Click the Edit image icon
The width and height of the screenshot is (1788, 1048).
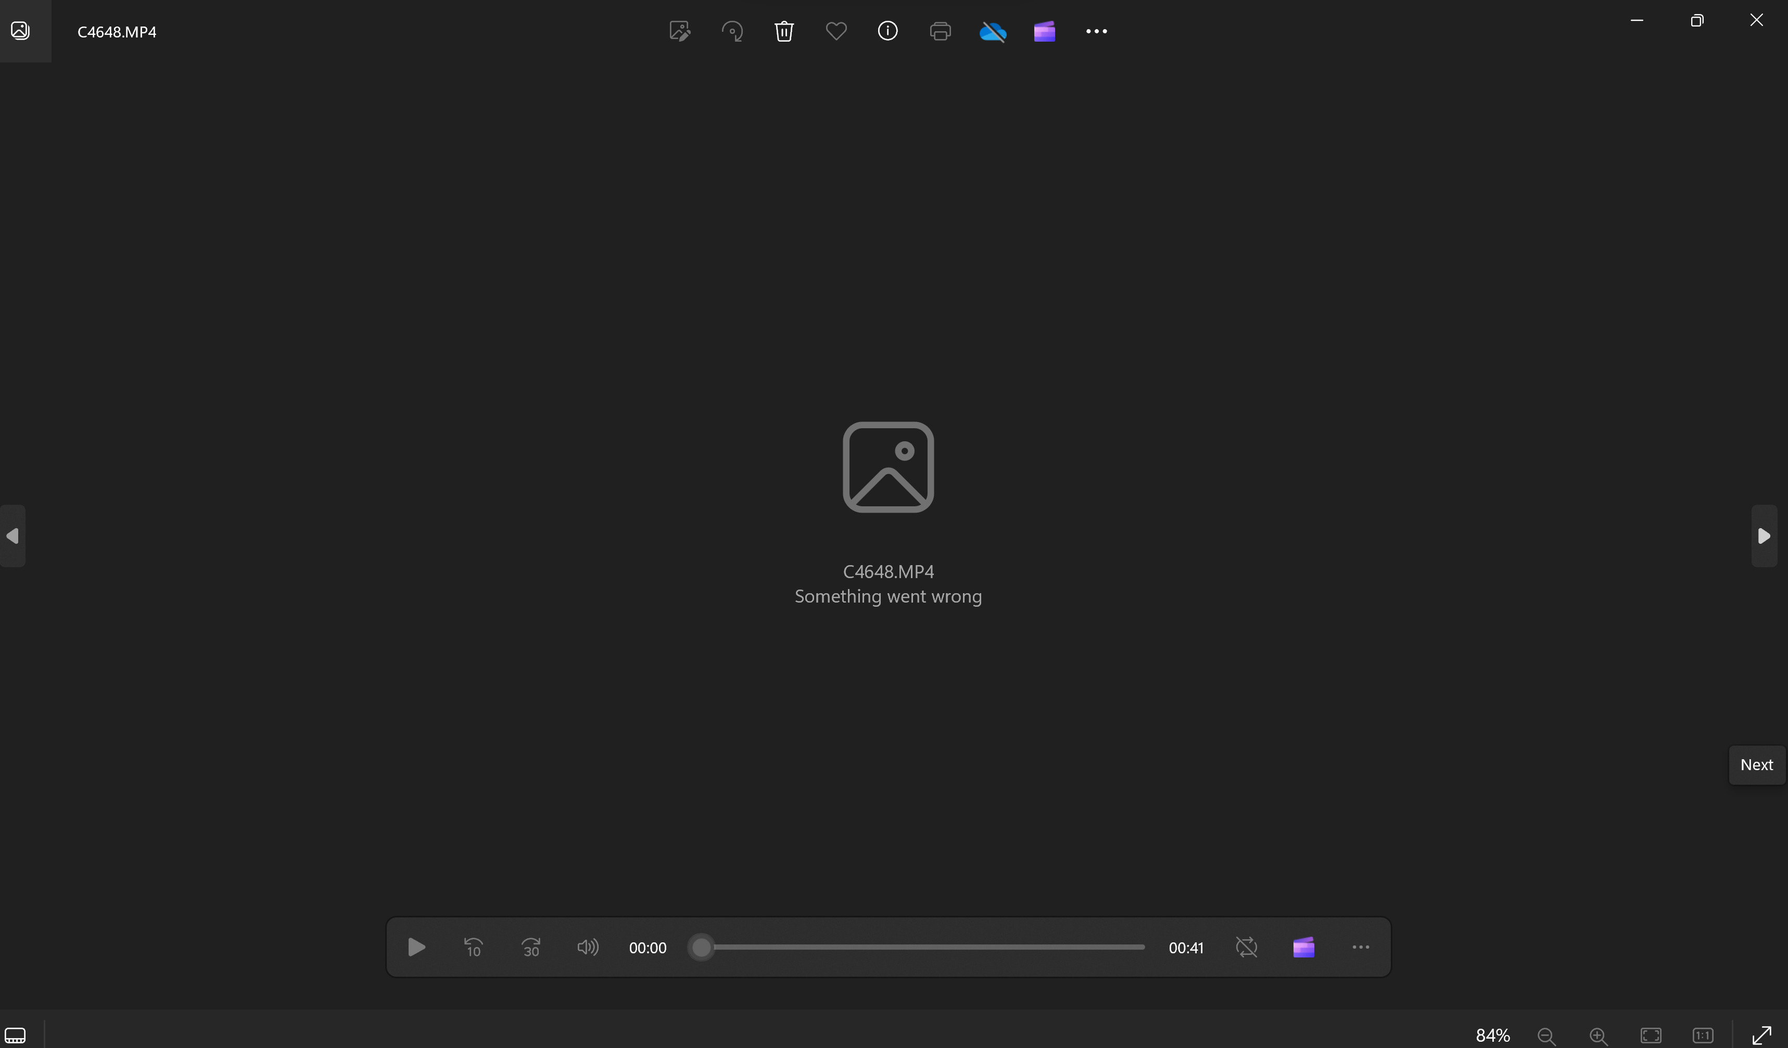click(680, 31)
